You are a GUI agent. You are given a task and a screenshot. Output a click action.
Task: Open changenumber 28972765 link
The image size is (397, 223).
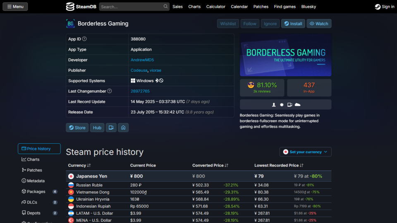pyautogui.click(x=140, y=91)
